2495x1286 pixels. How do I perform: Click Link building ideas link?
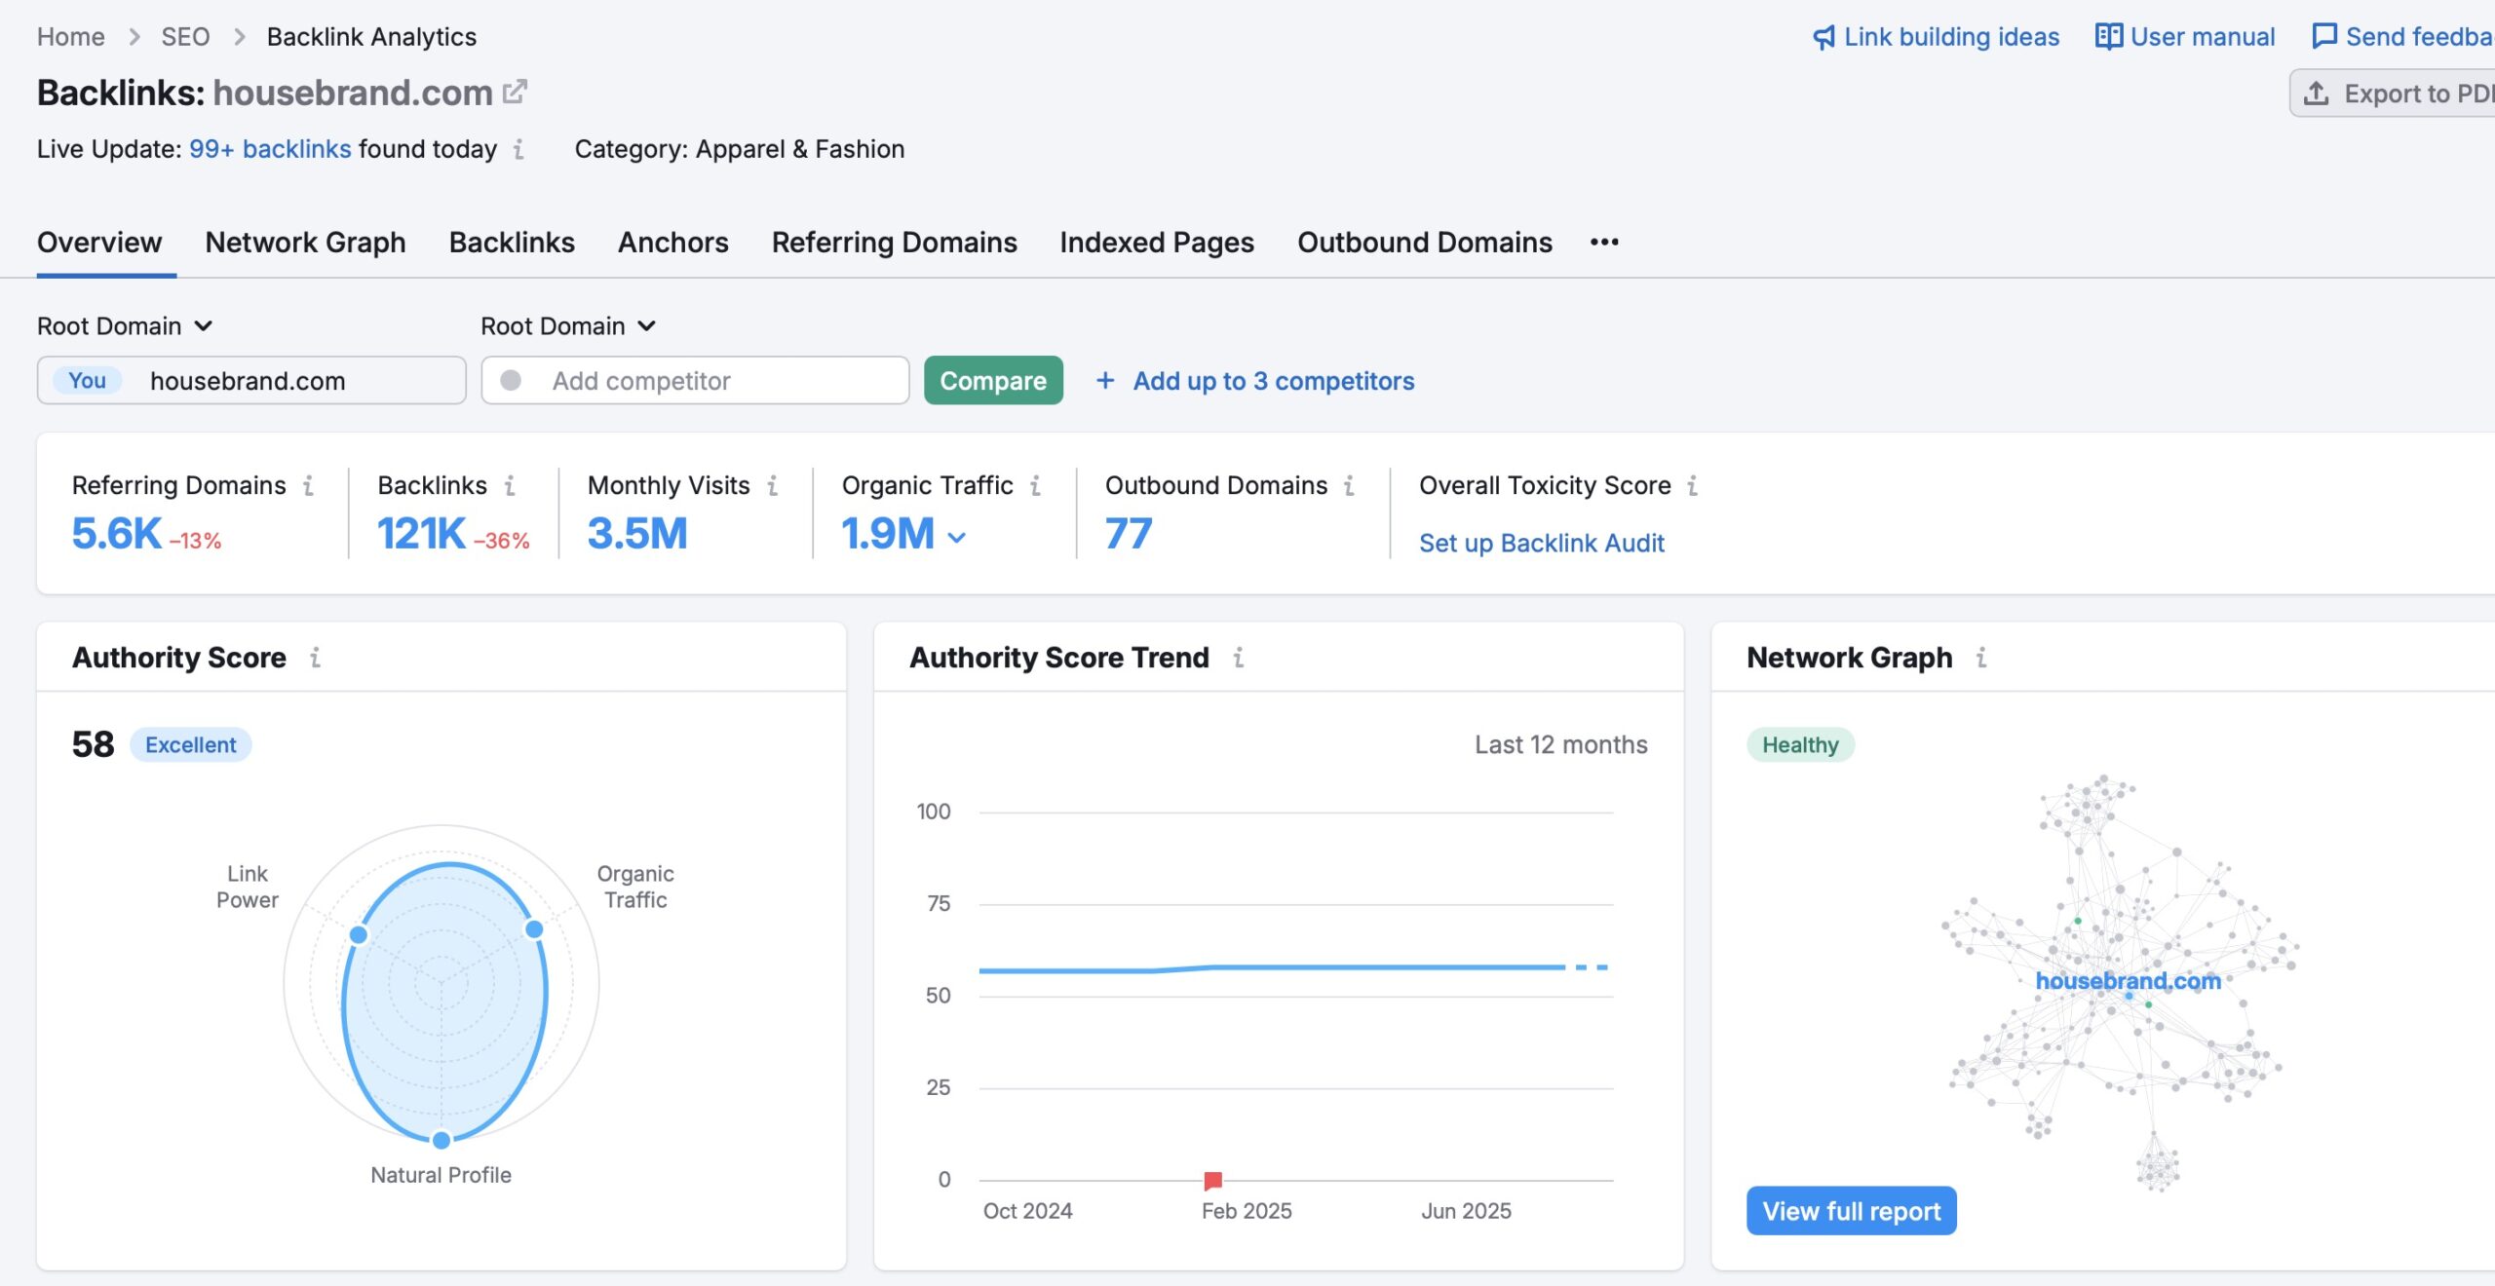click(1951, 37)
